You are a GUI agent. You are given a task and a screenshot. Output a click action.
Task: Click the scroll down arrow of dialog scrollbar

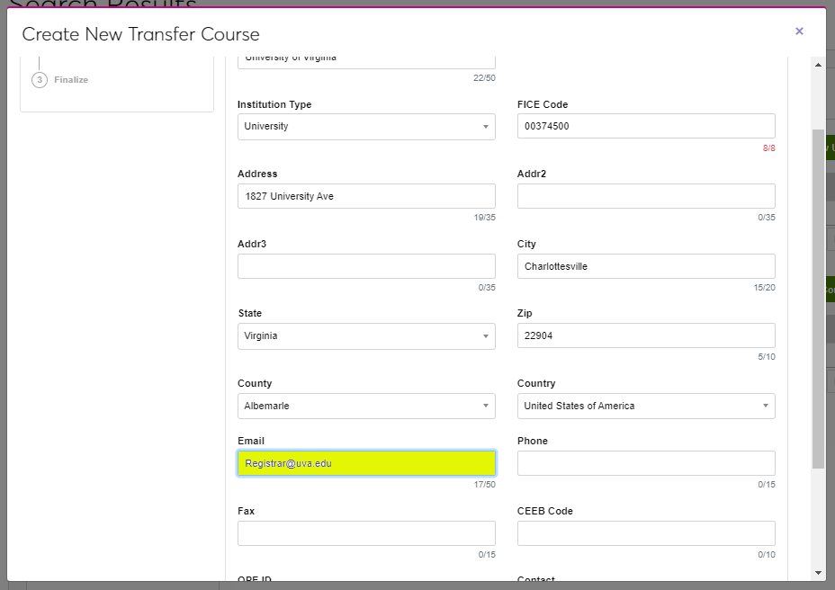(818, 573)
